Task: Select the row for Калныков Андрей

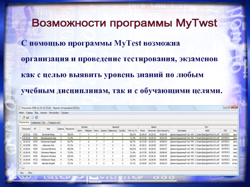Action: click(128, 141)
